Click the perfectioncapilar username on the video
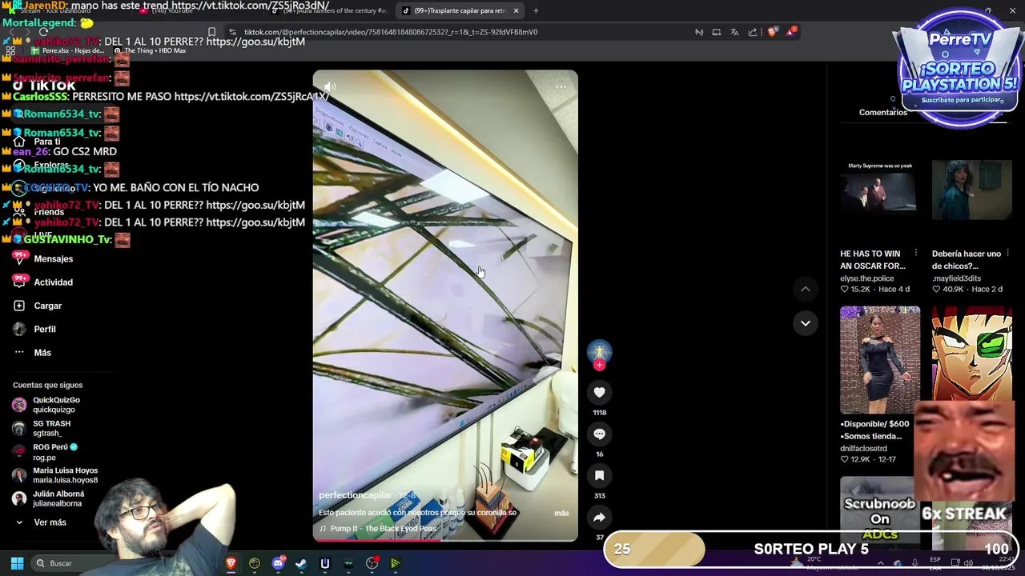Viewport: 1025px width, 576px height. [355, 495]
